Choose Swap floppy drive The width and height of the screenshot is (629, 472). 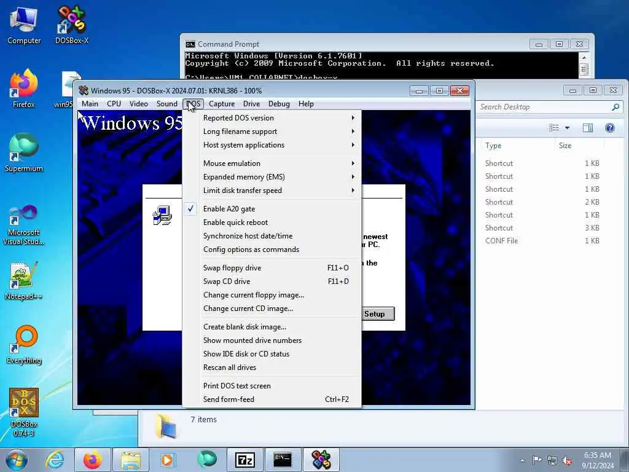pos(272,268)
